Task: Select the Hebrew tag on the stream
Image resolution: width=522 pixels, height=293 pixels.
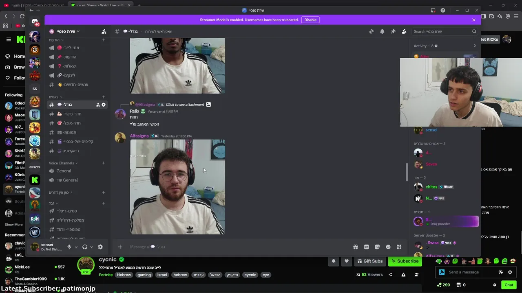Action: [x=124, y=275]
